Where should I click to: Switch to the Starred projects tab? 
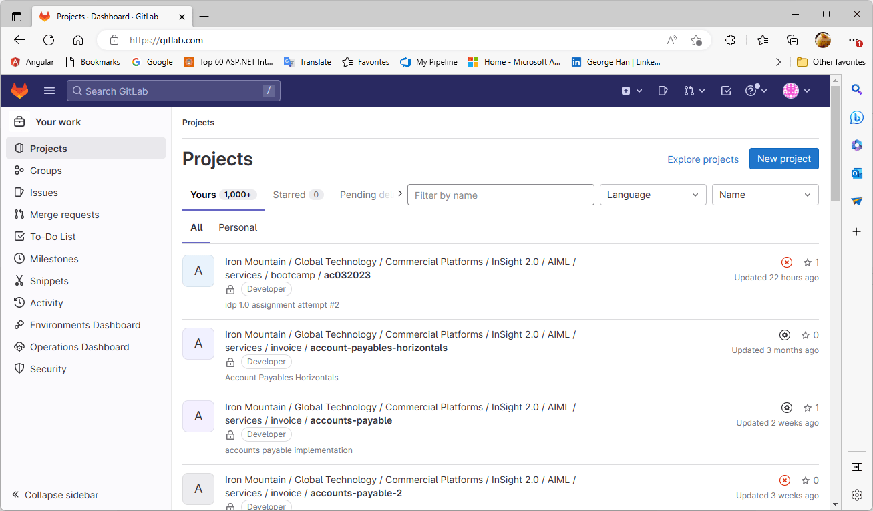[291, 194]
